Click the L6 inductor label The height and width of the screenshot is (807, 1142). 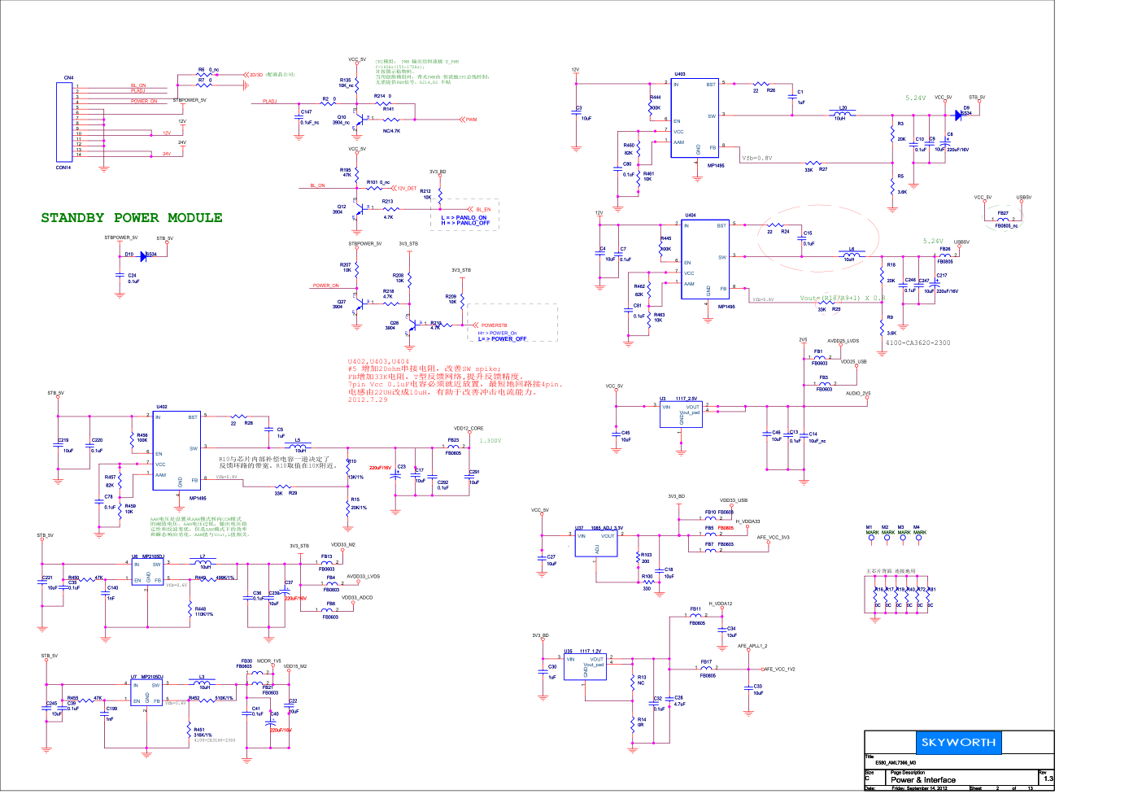coord(852,250)
